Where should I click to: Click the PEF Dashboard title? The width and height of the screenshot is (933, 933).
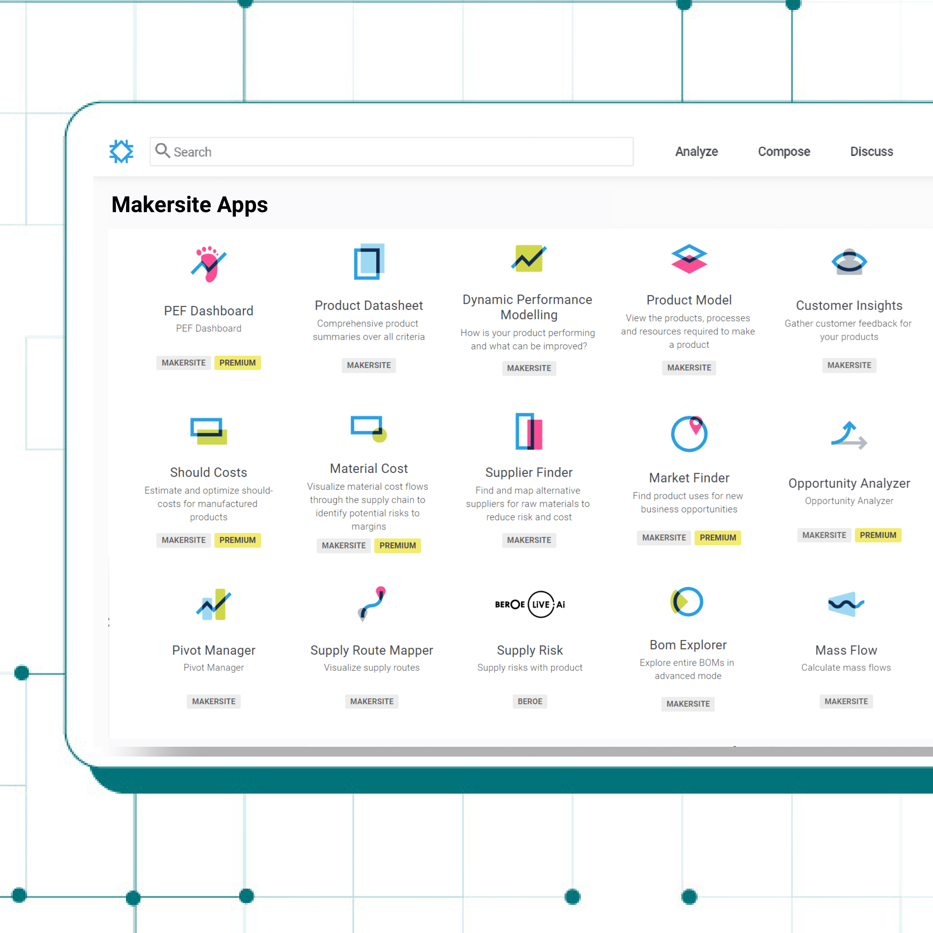(209, 311)
